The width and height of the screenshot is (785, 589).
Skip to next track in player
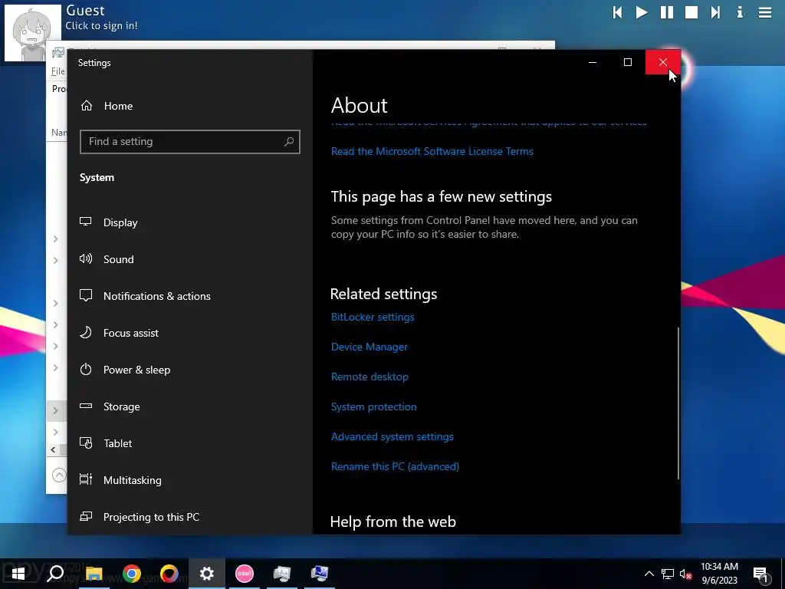[x=715, y=12]
